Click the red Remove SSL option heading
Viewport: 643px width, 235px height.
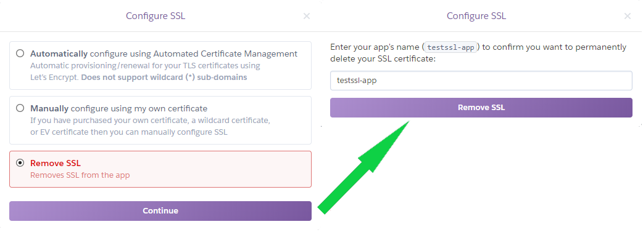coord(56,163)
